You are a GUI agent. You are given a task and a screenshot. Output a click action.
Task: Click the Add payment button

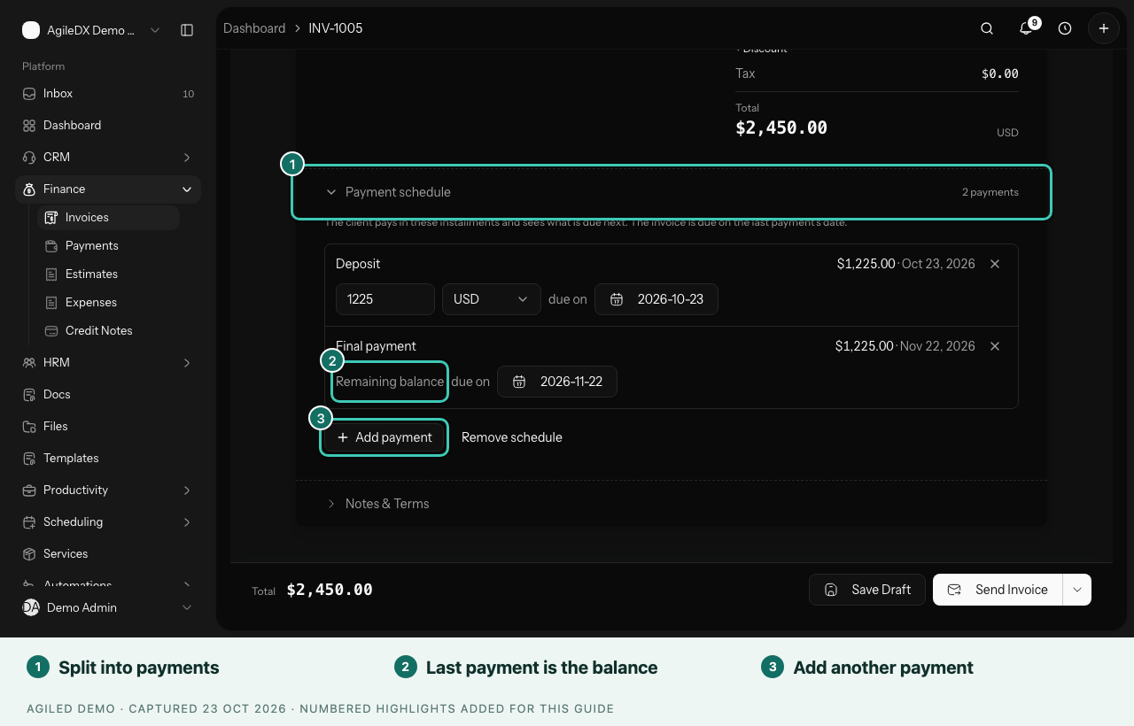click(x=384, y=437)
